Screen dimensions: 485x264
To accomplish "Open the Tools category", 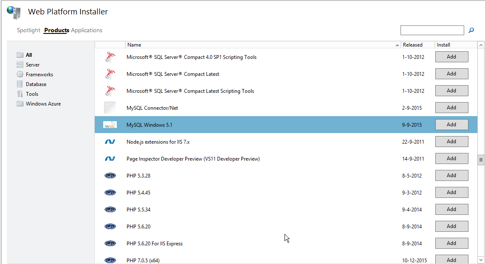I will (32, 94).
